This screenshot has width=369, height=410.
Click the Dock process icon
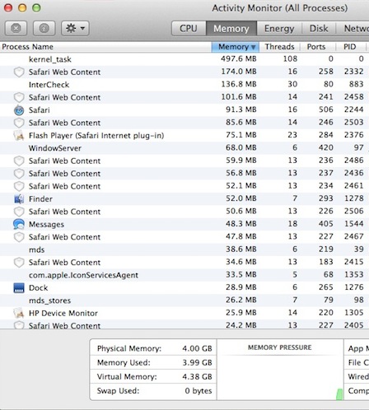pos(19,288)
